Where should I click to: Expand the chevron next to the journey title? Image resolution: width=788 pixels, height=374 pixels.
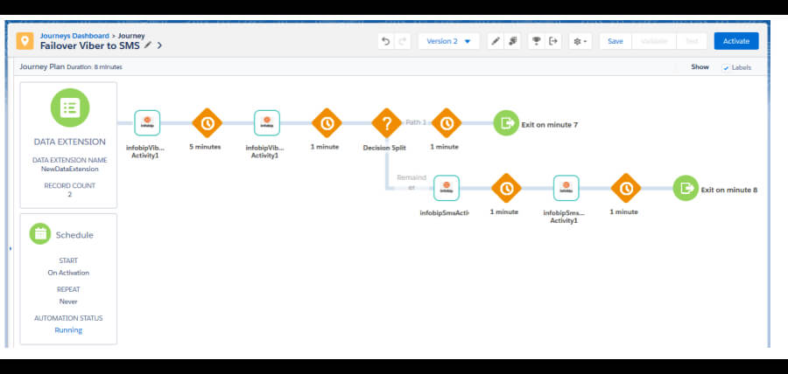[x=159, y=45]
